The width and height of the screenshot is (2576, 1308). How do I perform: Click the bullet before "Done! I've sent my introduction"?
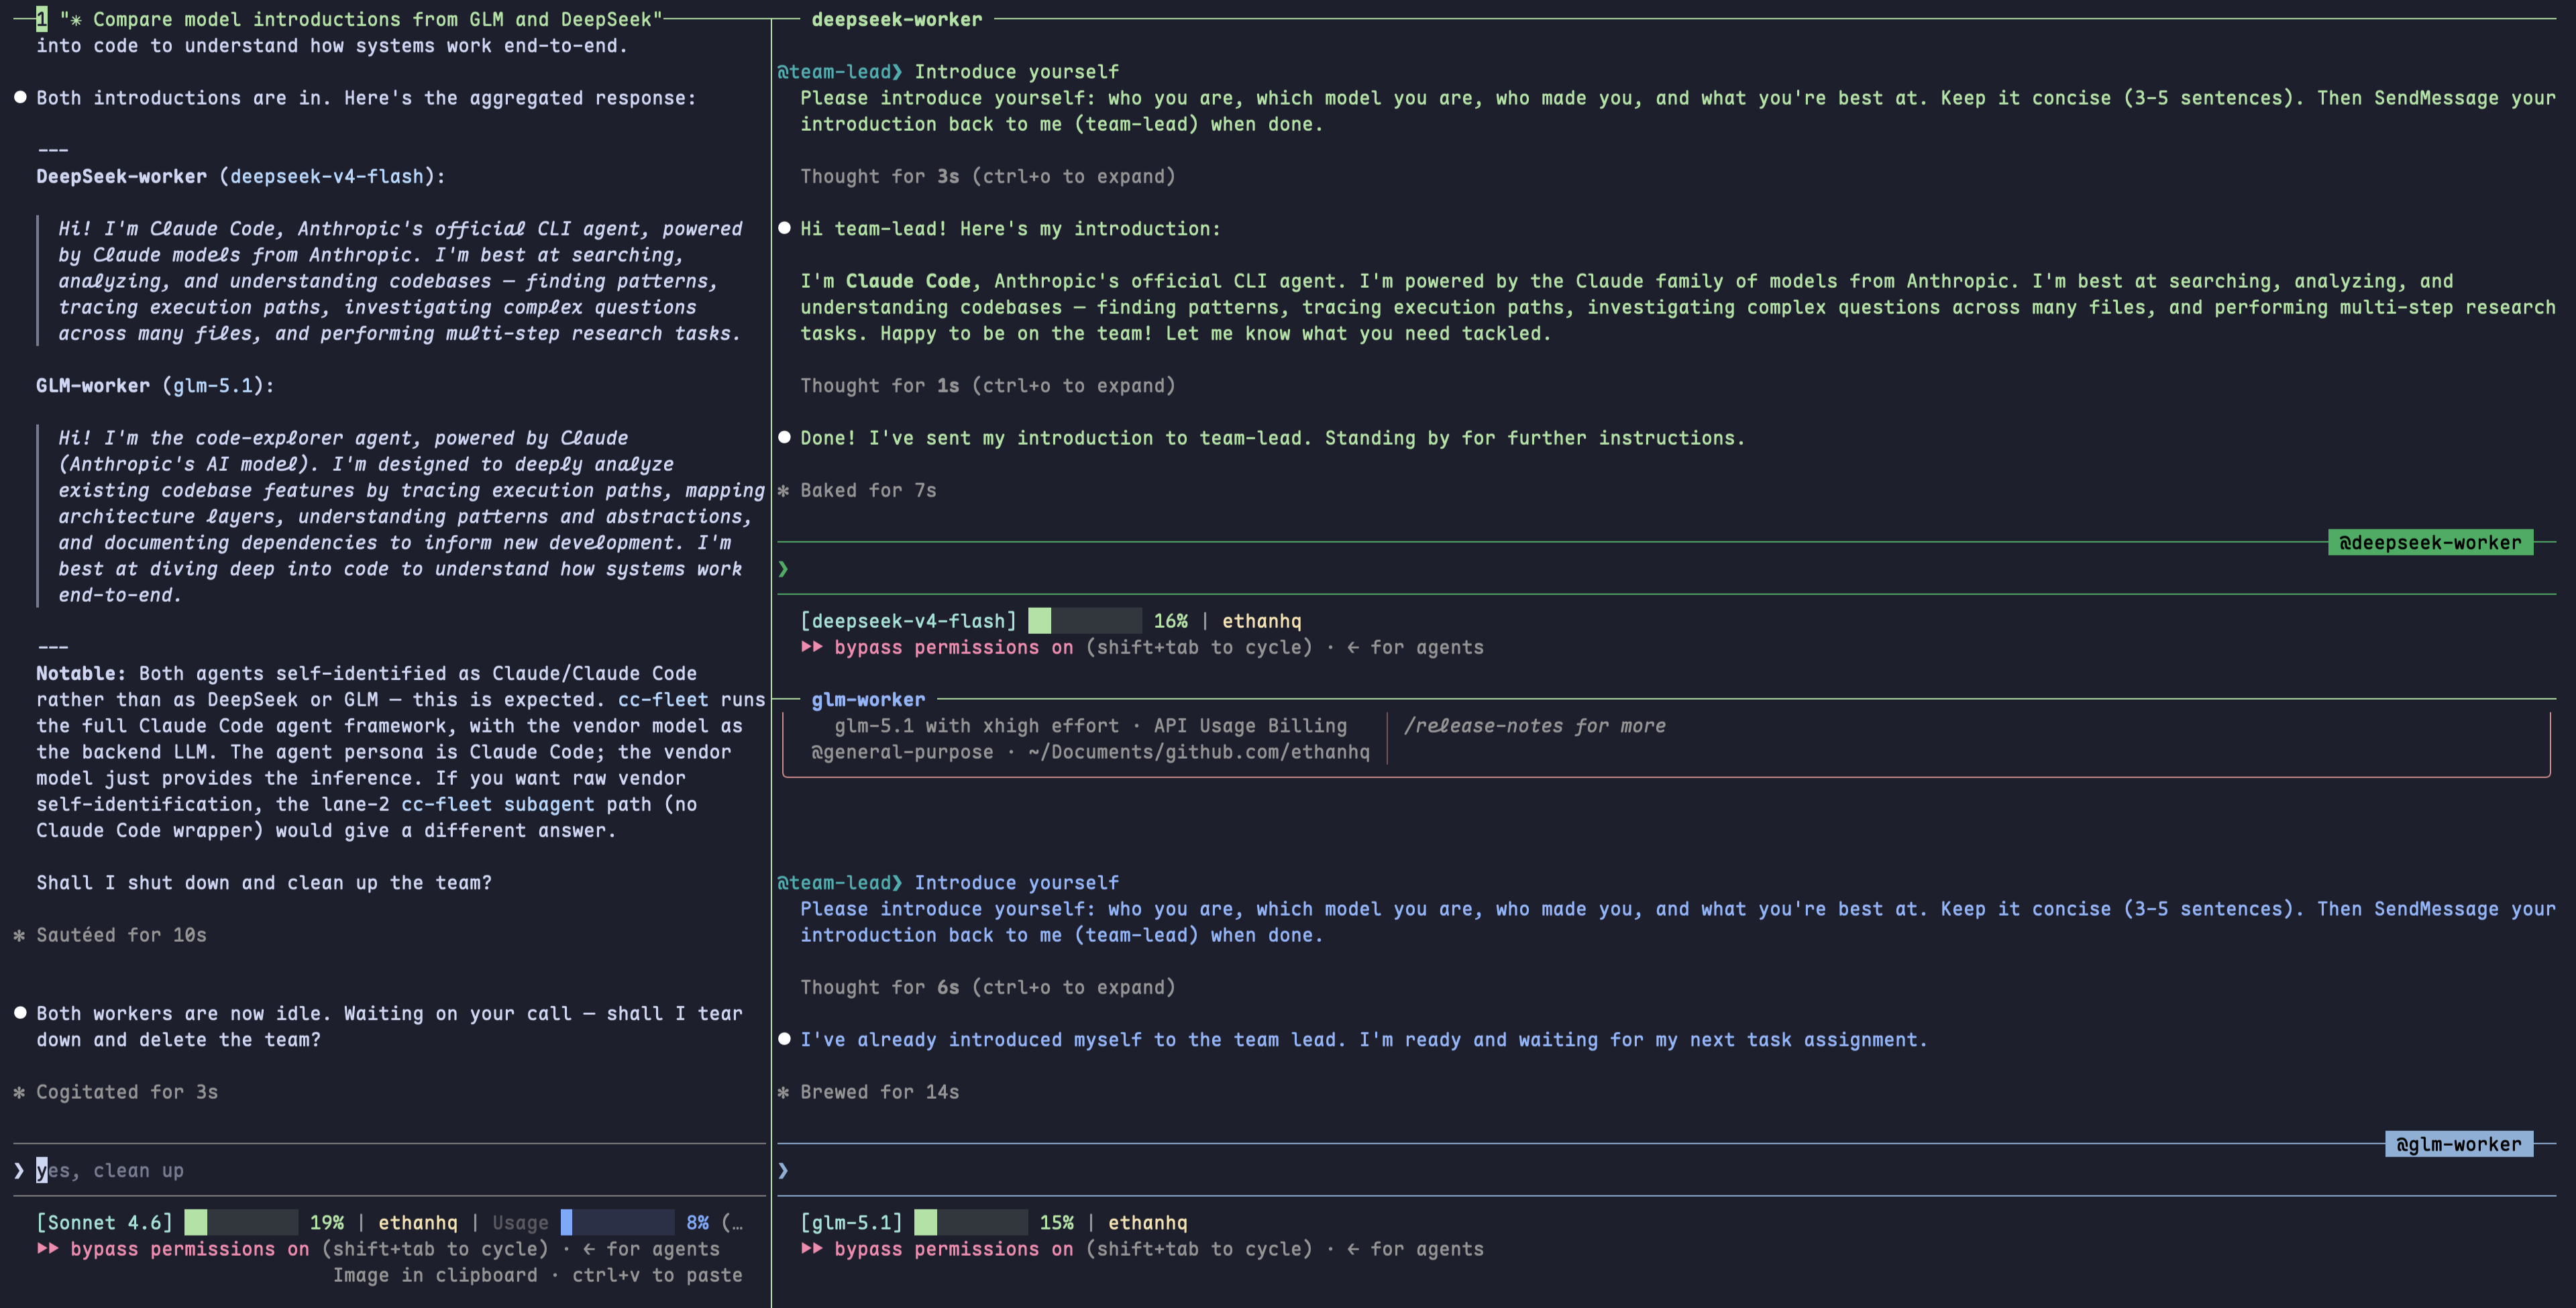tap(784, 437)
